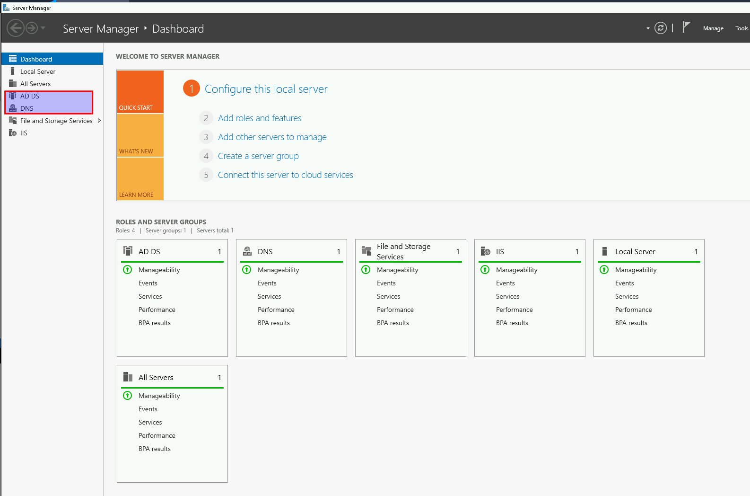Screen dimensions: 750x496
Task: Click File and Storage Services tile icon
Action: pyautogui.click(x=366, y=251)
